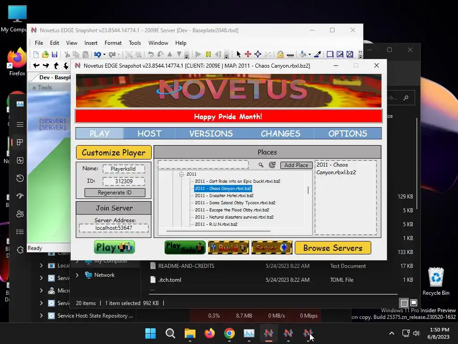The height and width of the screenshot is (344, 458).
Task: Select the arrow pointer tool
Action: click(239, 54)
